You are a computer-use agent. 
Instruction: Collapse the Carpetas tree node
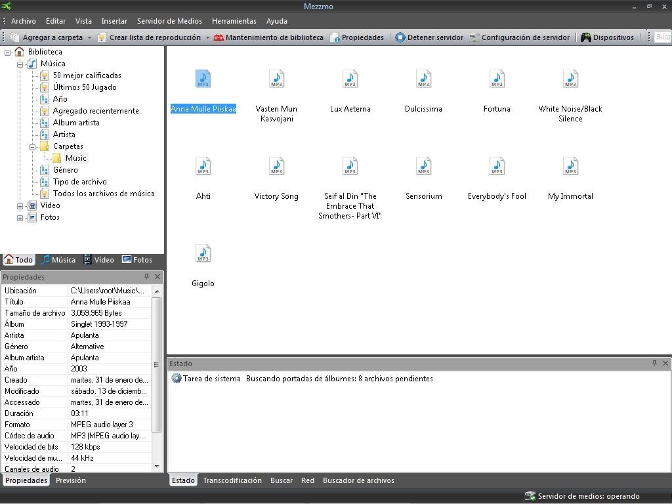(x=32, y=148)
